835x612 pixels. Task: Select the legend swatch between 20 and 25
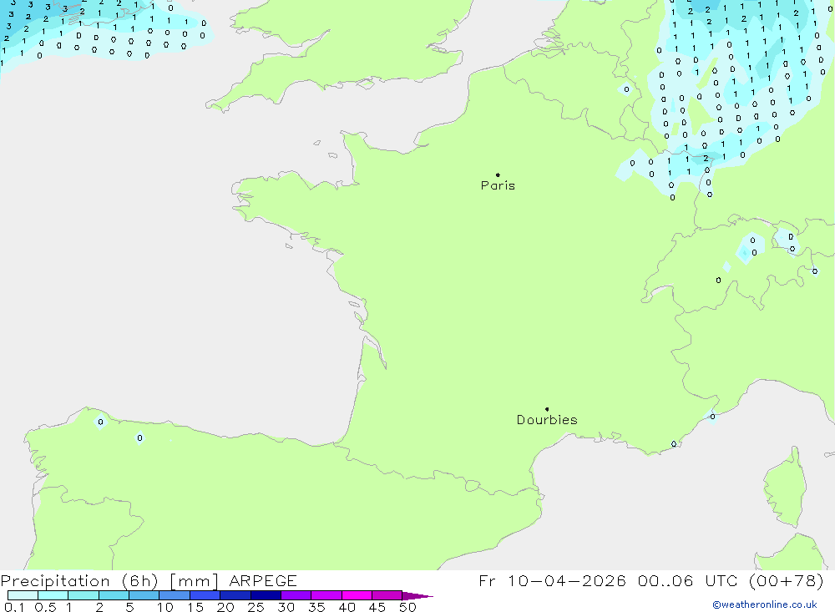tap(235, 595)
